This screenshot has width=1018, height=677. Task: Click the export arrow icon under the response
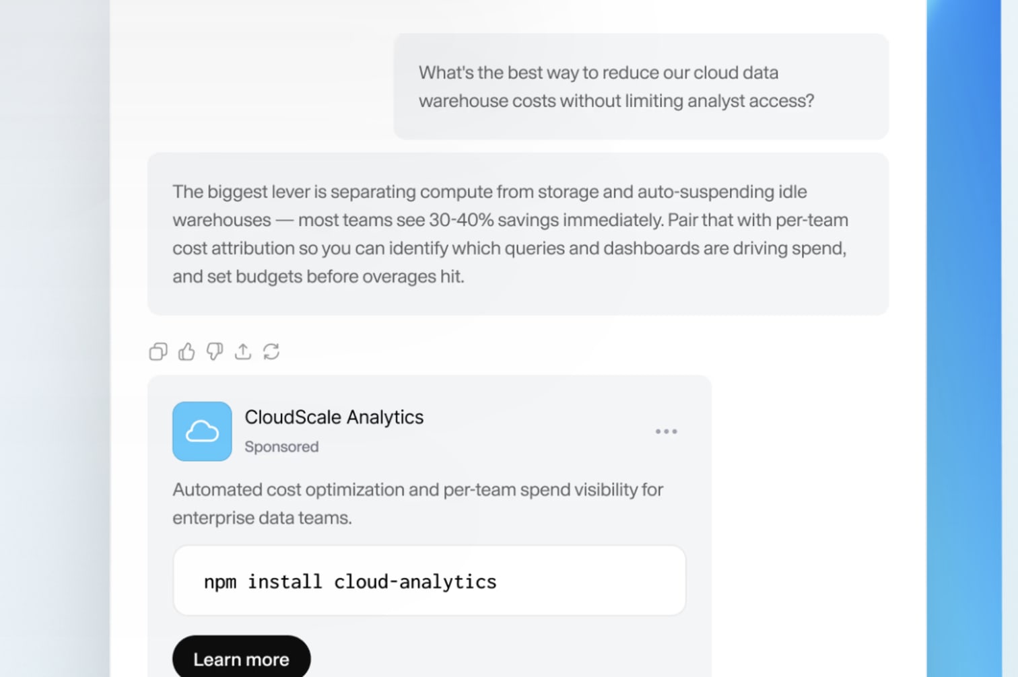click(242, 351)
